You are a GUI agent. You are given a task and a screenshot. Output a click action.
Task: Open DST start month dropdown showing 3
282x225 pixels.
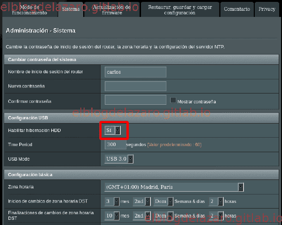pos(112,201)
